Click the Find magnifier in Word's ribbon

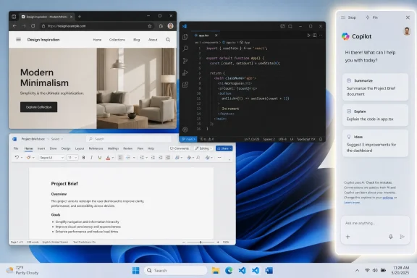pos(198,158)
